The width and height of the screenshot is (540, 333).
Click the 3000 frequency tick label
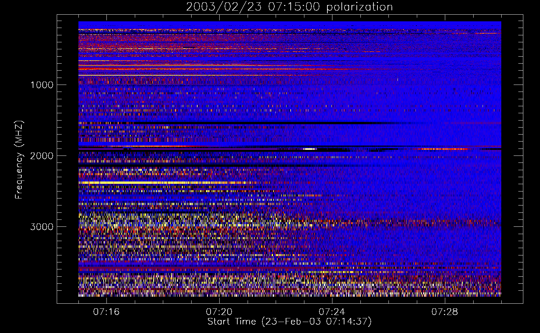coord(42,227)
